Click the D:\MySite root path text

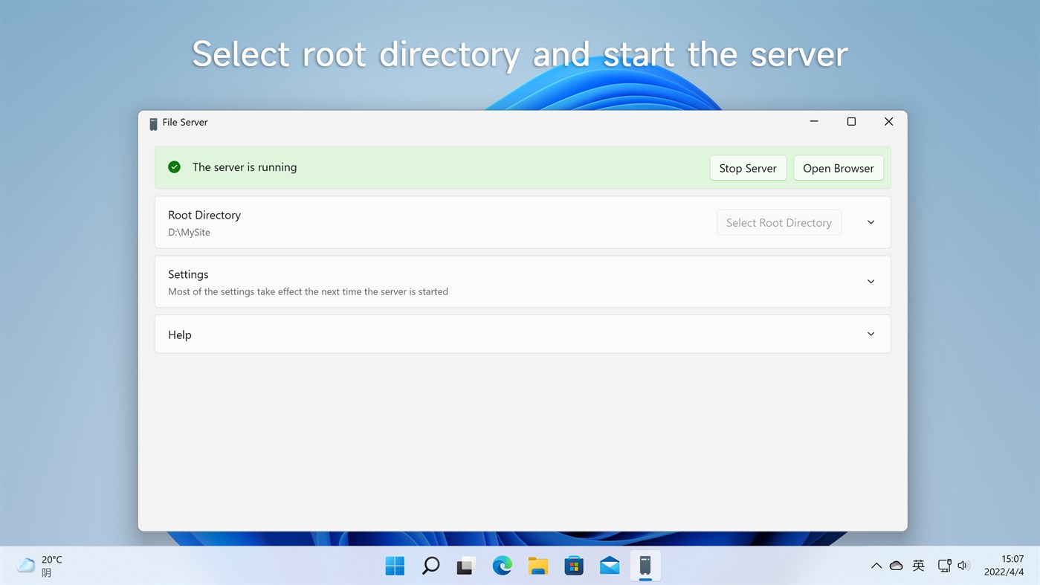189,232
